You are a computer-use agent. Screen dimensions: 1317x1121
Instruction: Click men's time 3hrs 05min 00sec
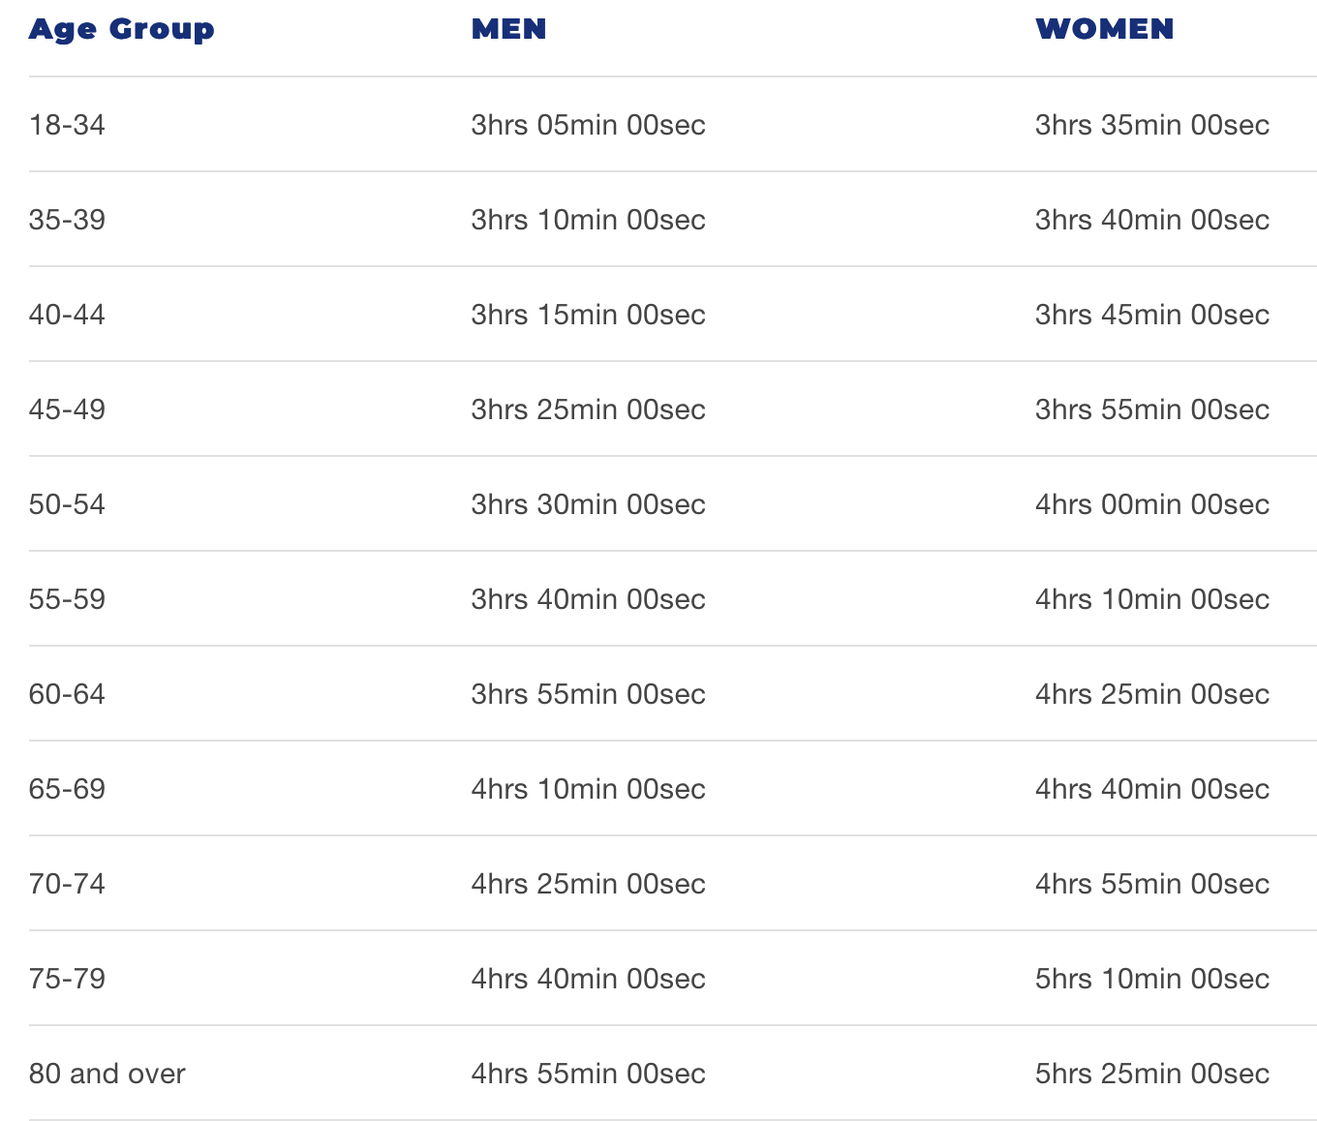pyautogui.click(x=589, y=125)
